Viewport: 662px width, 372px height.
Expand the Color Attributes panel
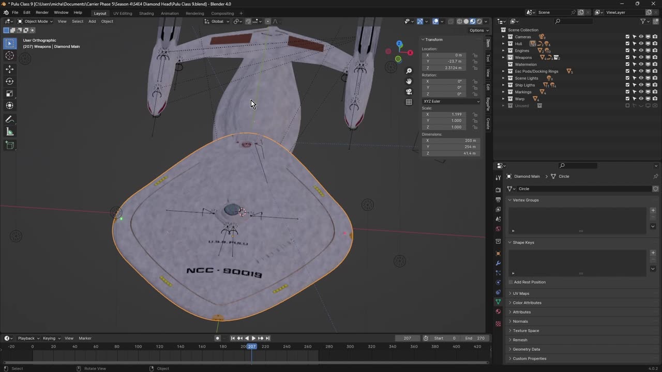point(527,303)
